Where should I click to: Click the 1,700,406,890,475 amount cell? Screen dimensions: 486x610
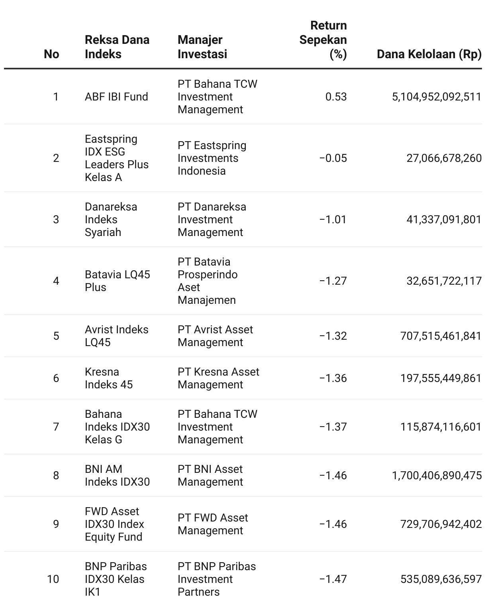click(x=437, y=475)
